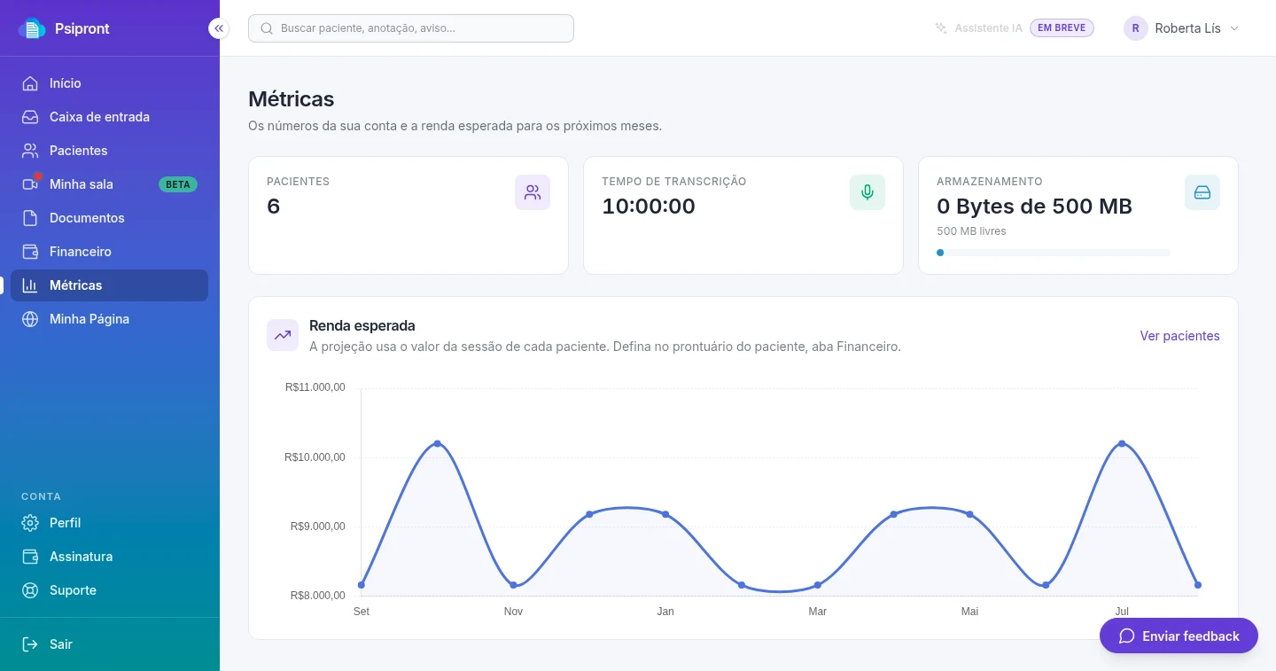Viewport: 1276px width, 671px height.
Task: Click the Minha Página globe icon
Action: click(x=30, y=319)
